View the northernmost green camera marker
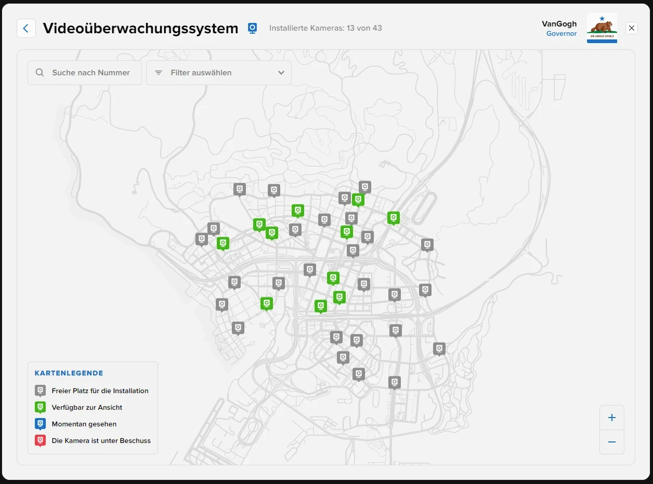Screen dimensions: 653x484 click(x=358, y=199)
